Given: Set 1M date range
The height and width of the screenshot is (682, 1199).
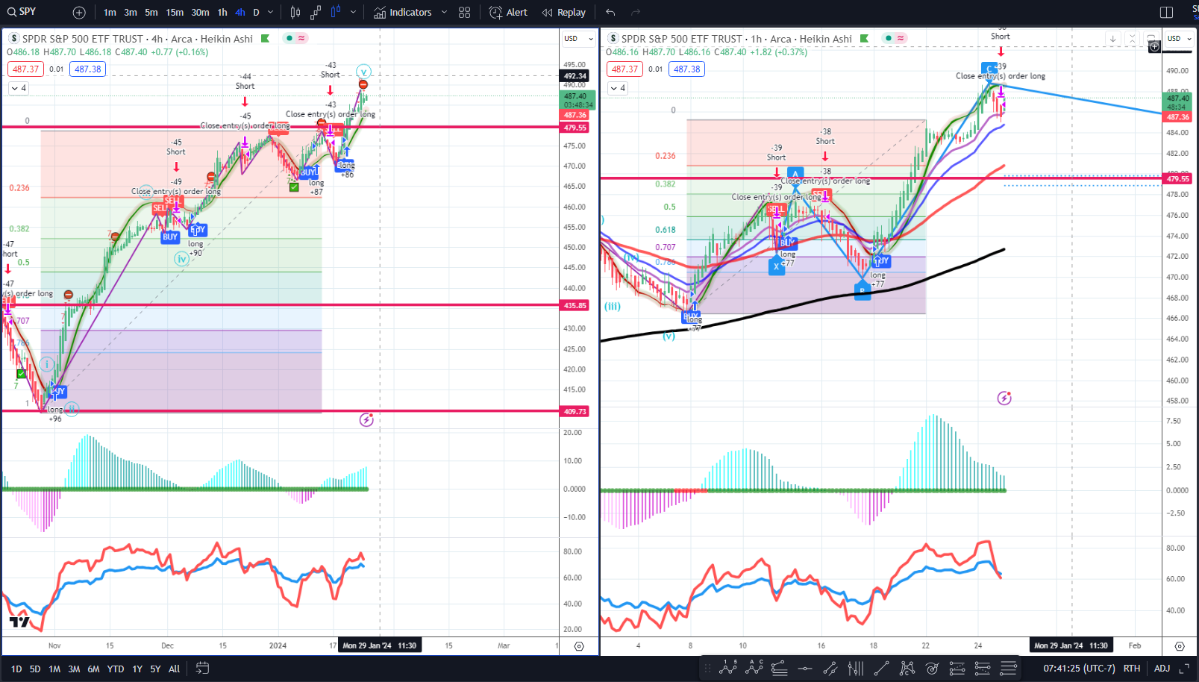Looking at the screenshot, I should point(54,669).
